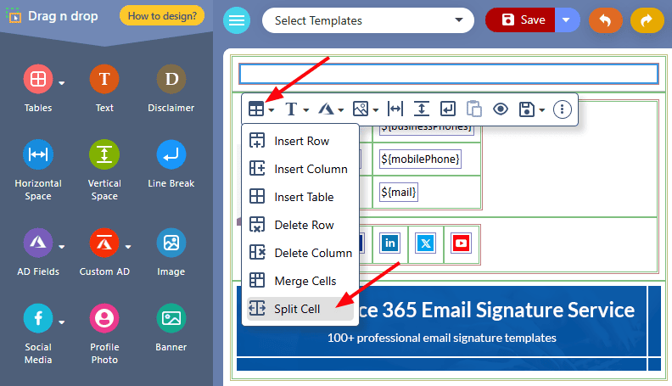Select the ${mobilePhone} placeholder field
Viewport: 672px width, 386px height.
[x=420, y=159]
